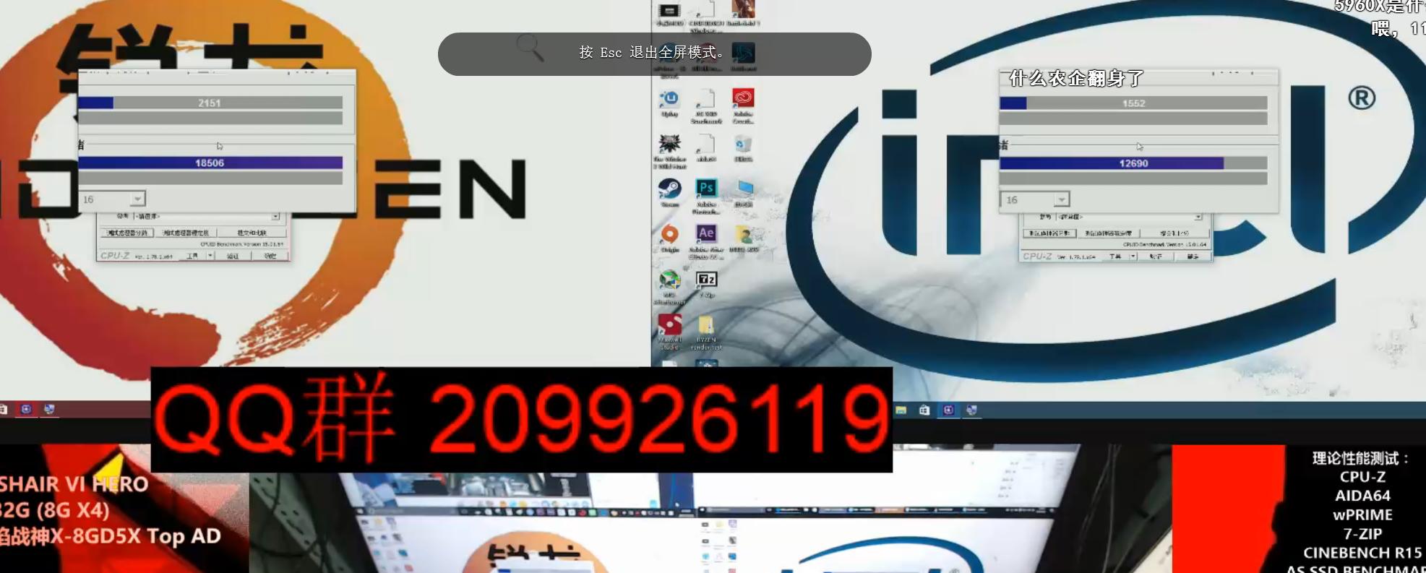This screenshot has height=573, width=1426.
Task: Open the Tools dropdown arrow in AMD CPU-Z
Action: (x=210, y=256)
